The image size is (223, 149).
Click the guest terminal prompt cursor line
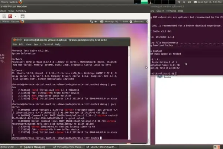coord(56,138)
